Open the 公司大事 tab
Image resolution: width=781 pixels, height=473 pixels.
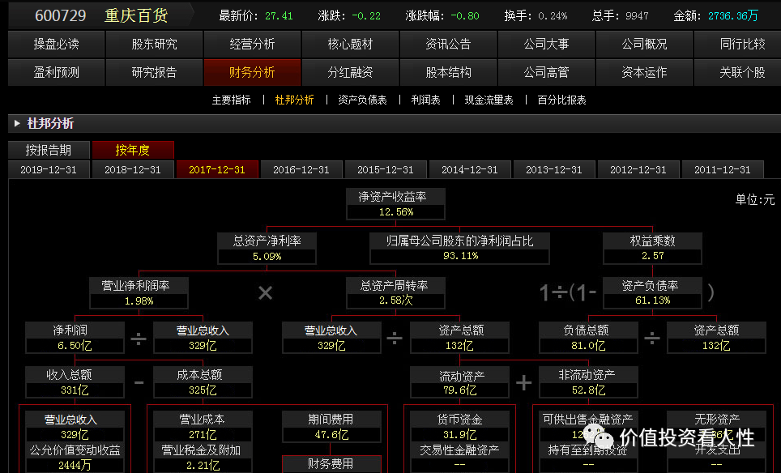click(x=546, y=44)
